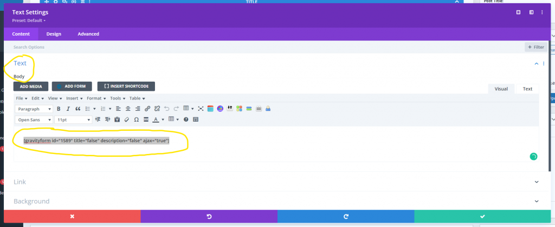Viewport: 555px width, 227px height.
Task: Click the insert link chain icon
Action: coord(147,109)
